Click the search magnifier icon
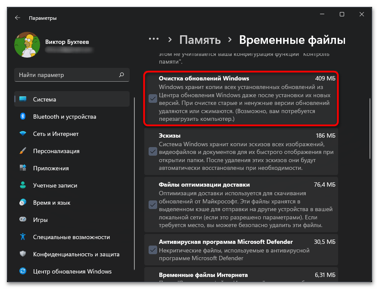The image size is (379, 289). coord(121,75)
